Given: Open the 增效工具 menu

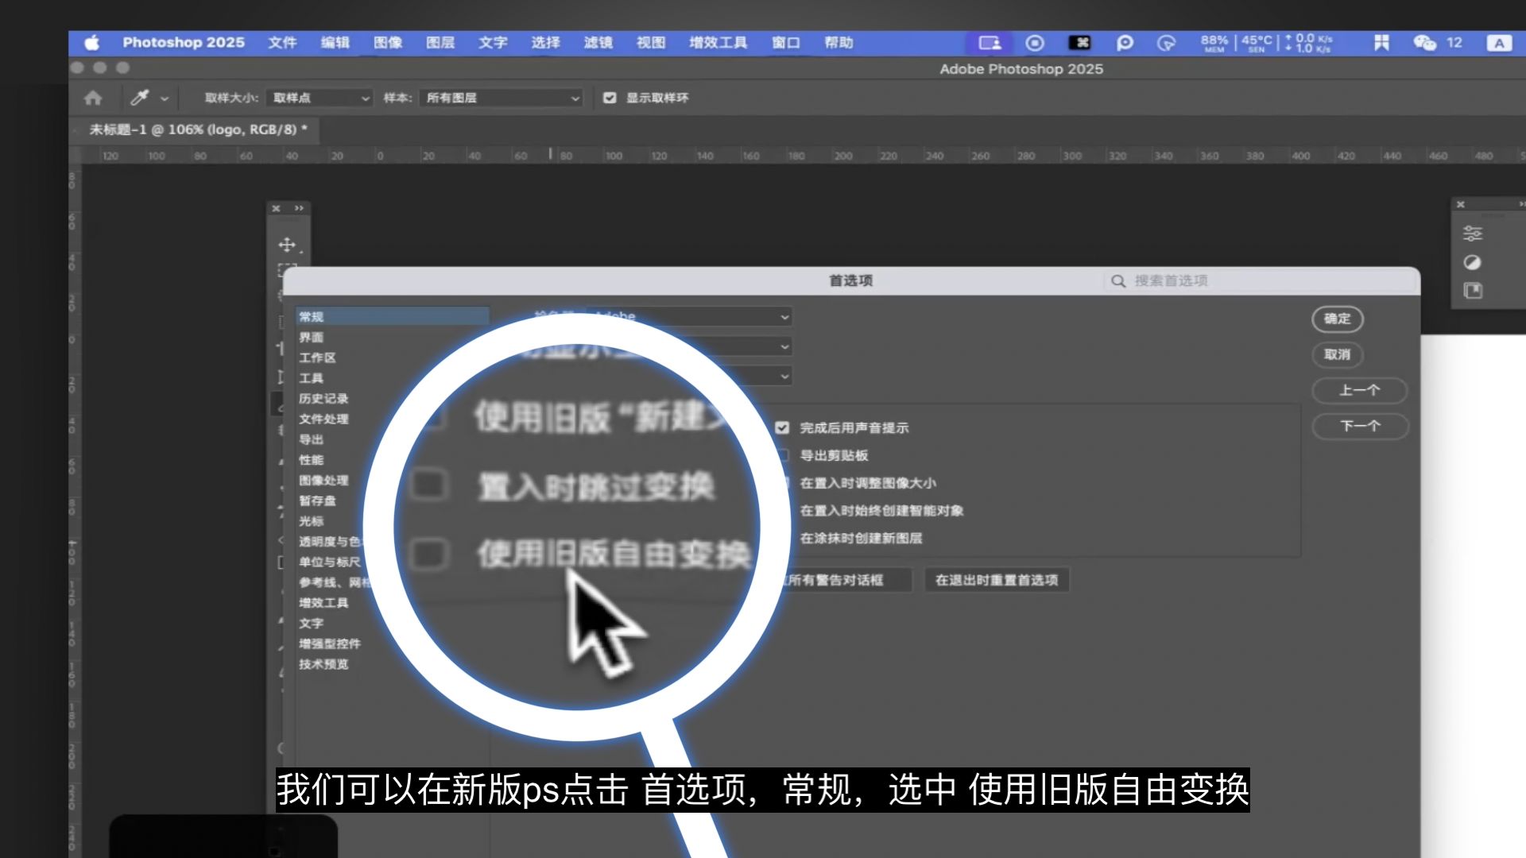Looking at the screenshot, I should click(718, 43).
